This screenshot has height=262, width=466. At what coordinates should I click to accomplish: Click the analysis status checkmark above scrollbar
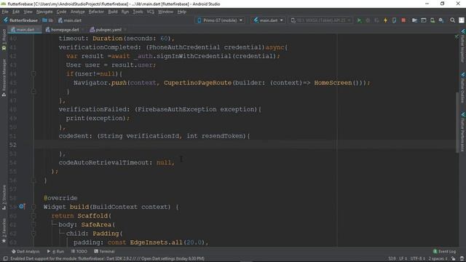pos(457,36)
